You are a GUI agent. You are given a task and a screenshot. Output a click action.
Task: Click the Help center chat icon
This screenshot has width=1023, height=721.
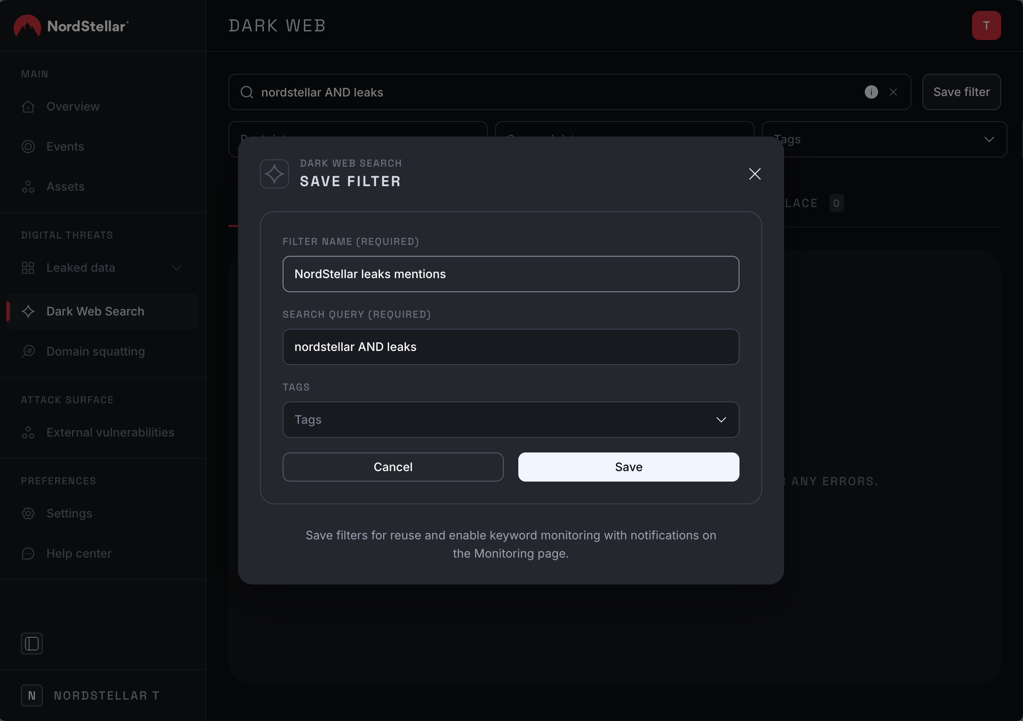point(28,553)
